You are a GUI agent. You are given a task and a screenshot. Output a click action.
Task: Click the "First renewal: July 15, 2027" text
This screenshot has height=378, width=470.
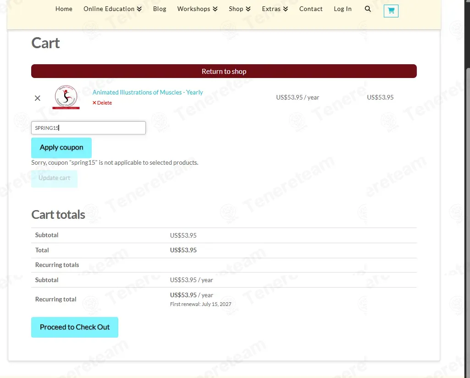(x=200, y=304)
